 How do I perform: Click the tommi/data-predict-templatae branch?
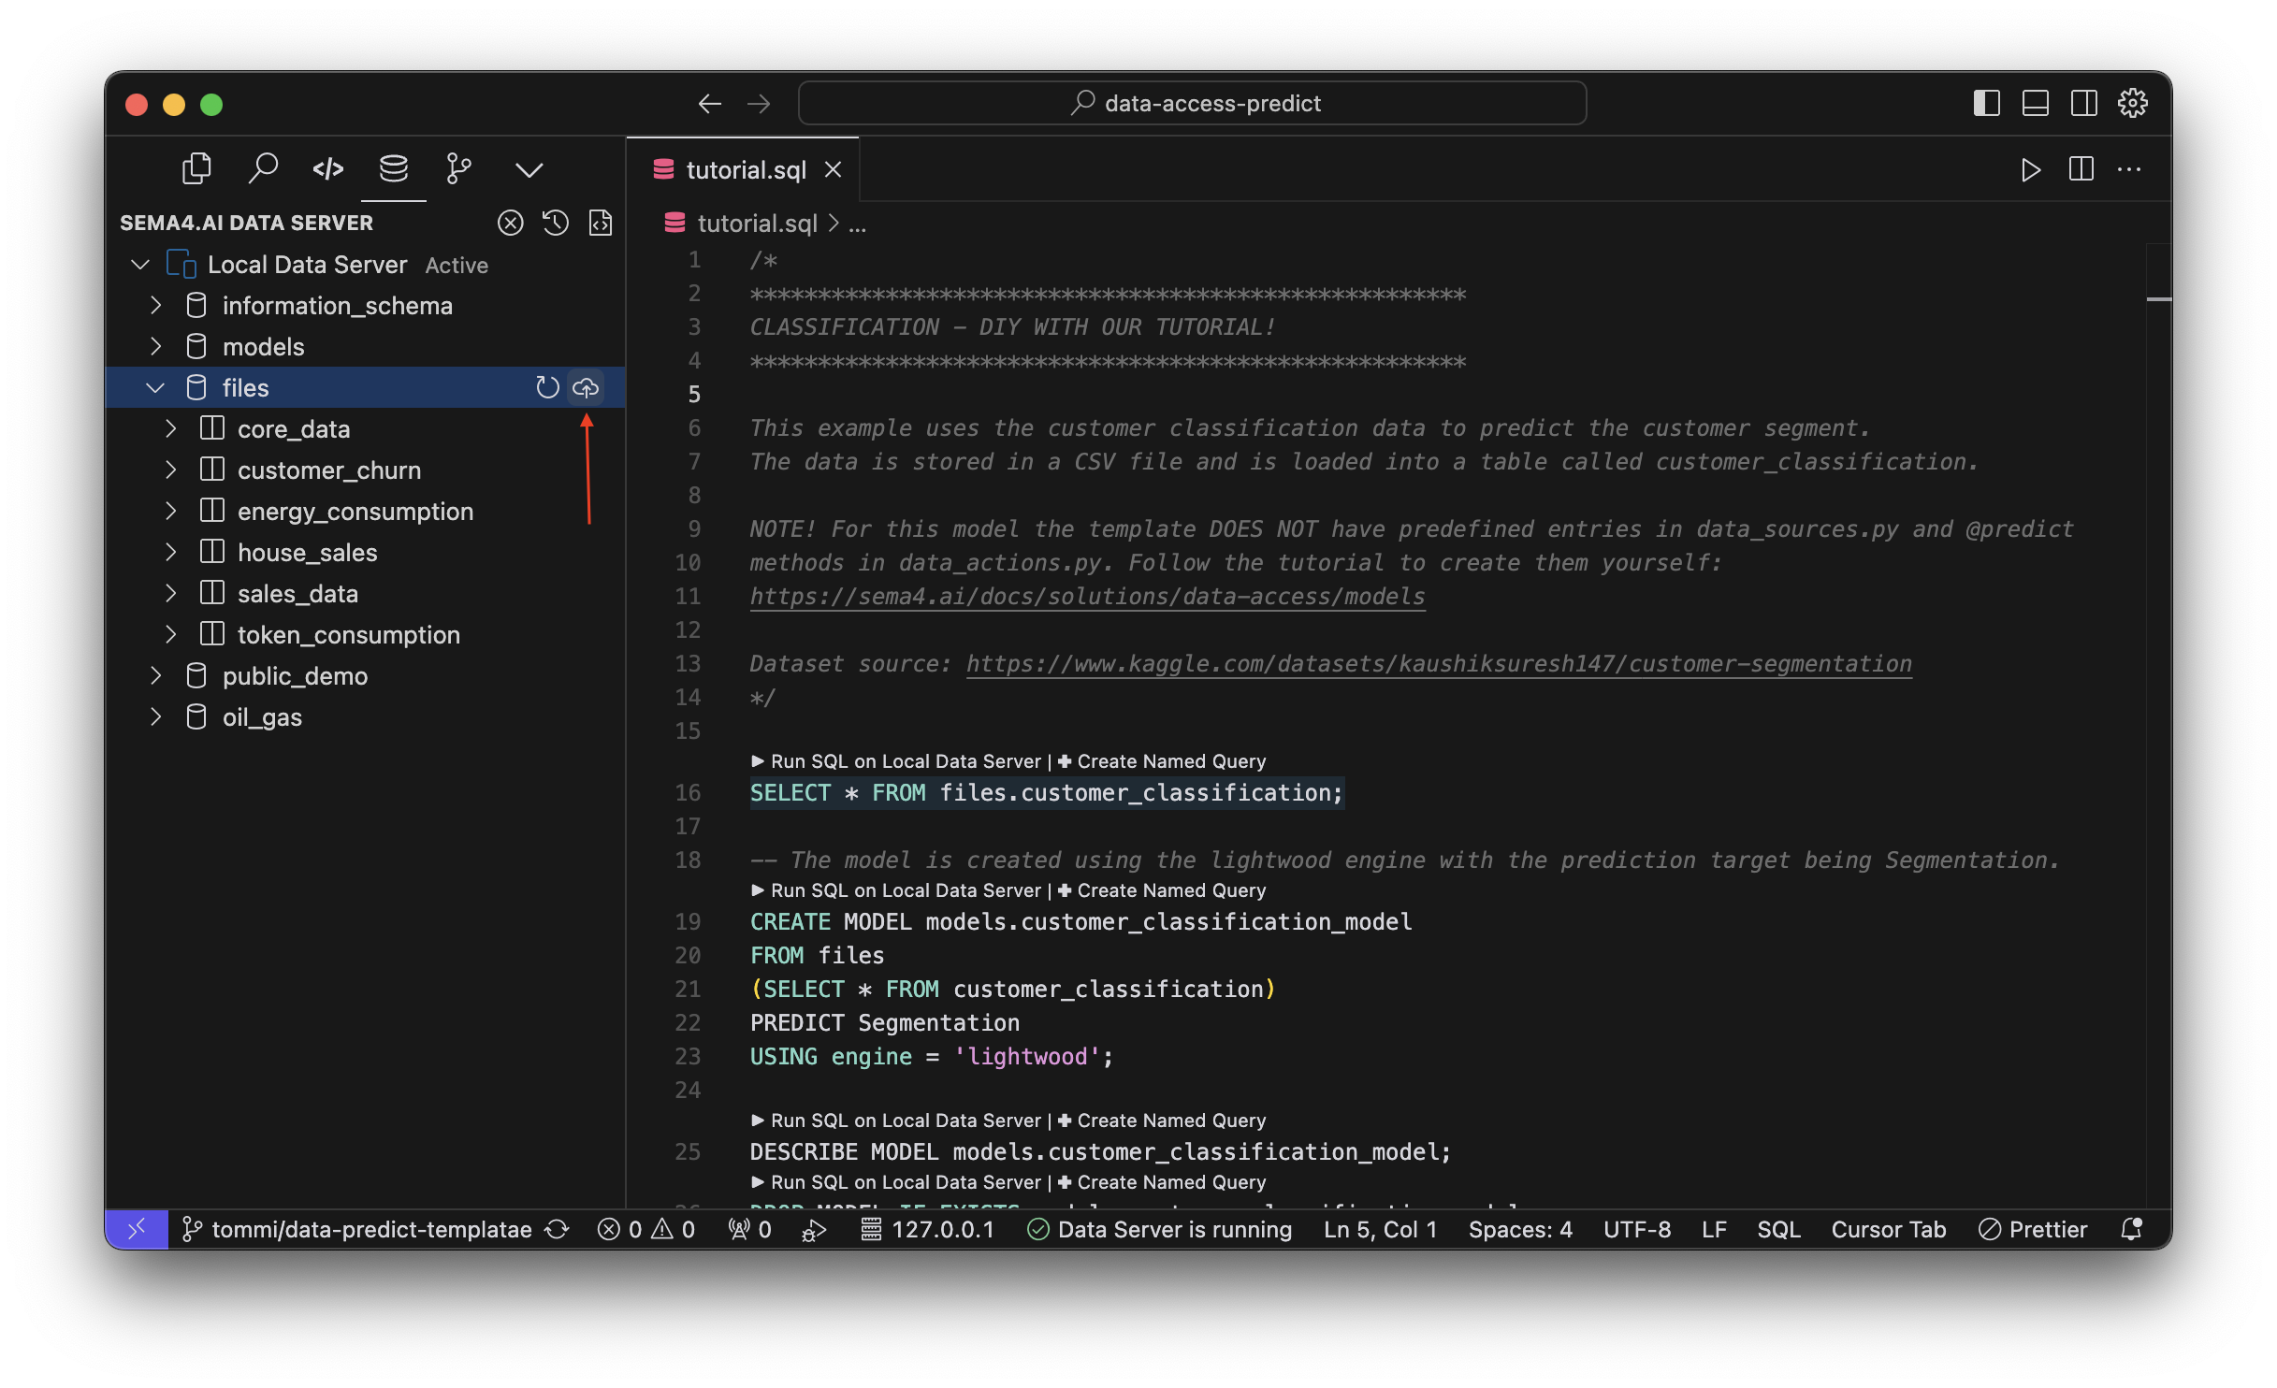point(357,1229)
